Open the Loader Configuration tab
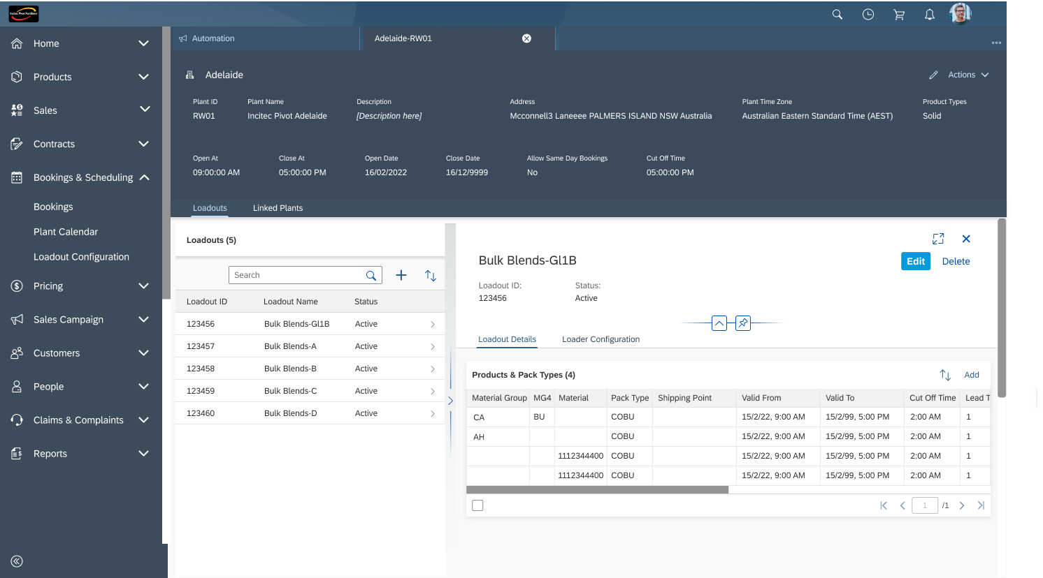 (600, 339)
